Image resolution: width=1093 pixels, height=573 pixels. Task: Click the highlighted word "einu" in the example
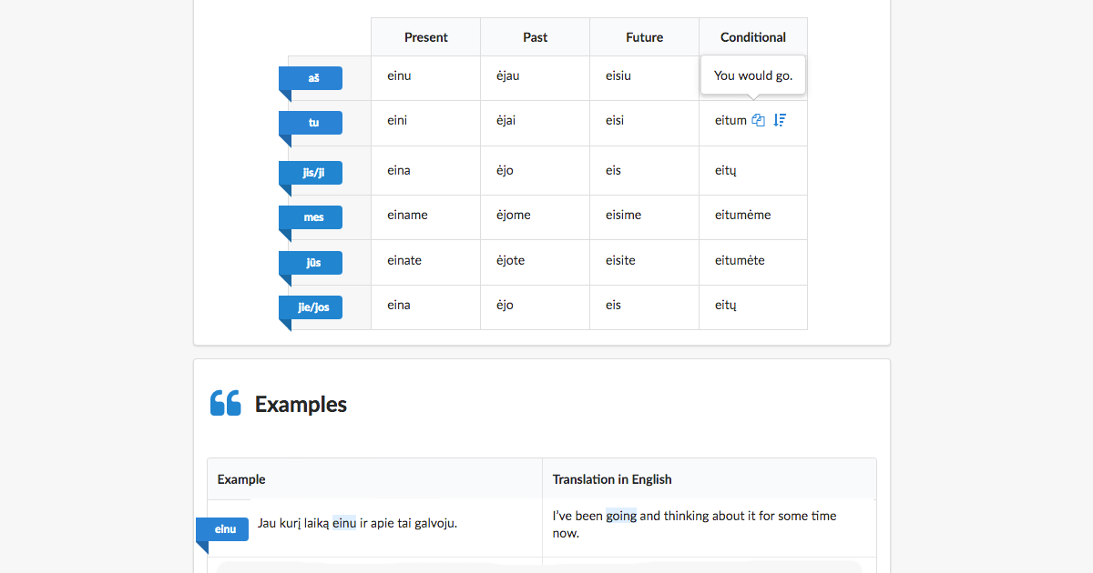[343, 523]
